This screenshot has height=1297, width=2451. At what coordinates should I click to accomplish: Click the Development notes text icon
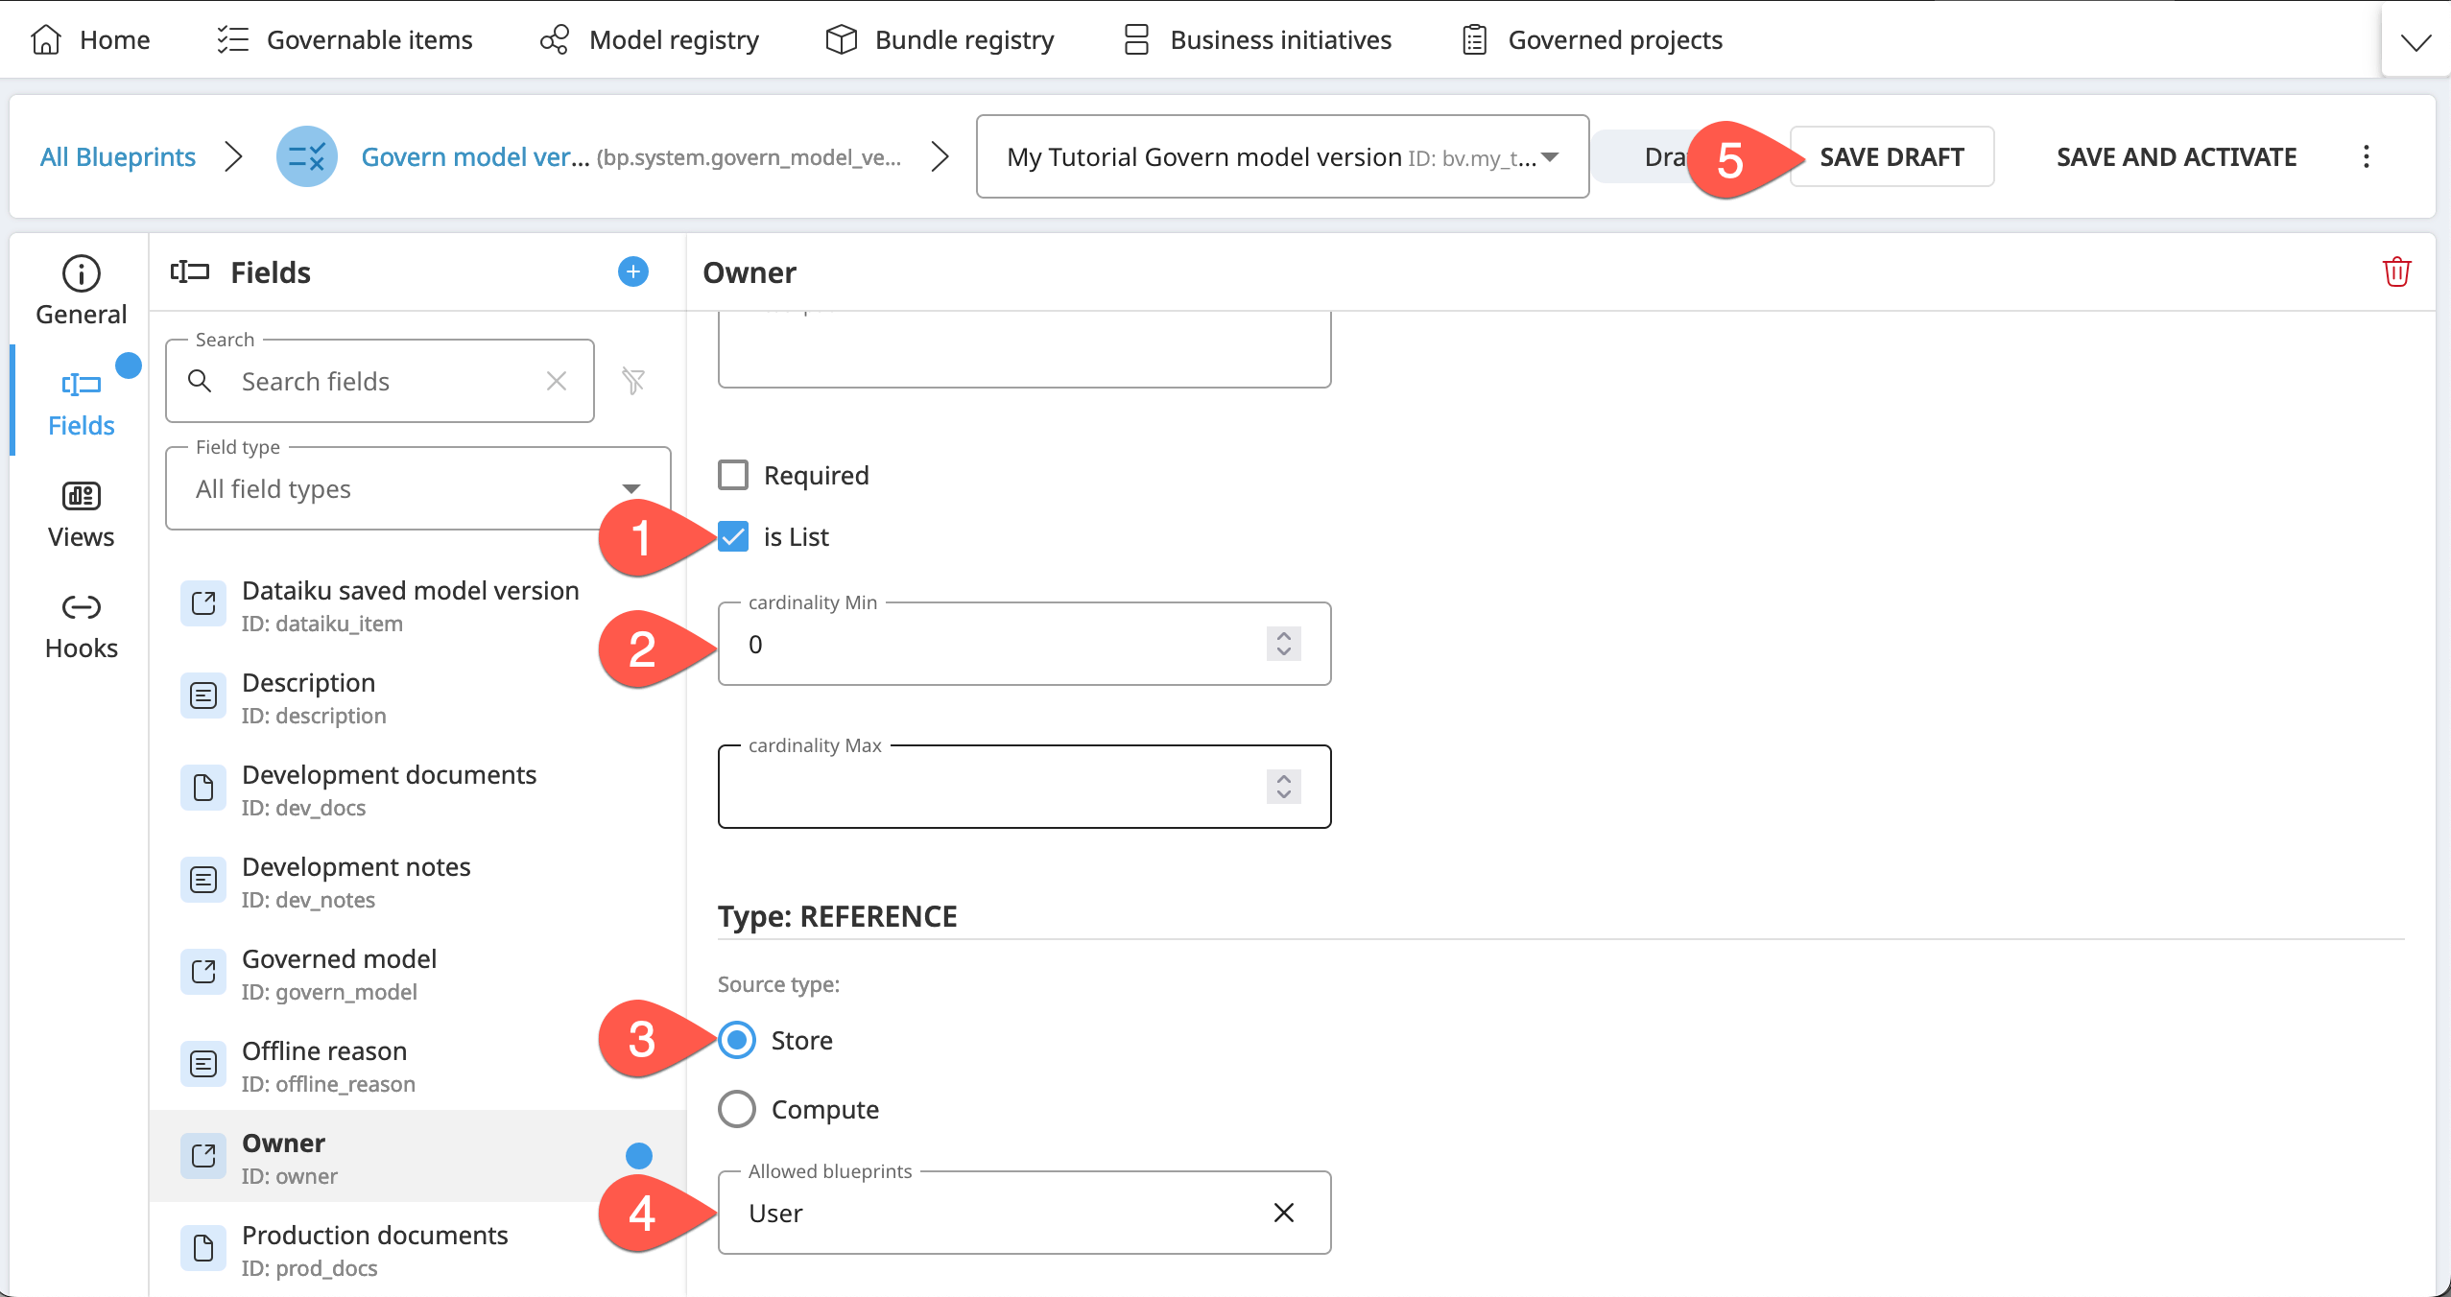click(203, 880)
